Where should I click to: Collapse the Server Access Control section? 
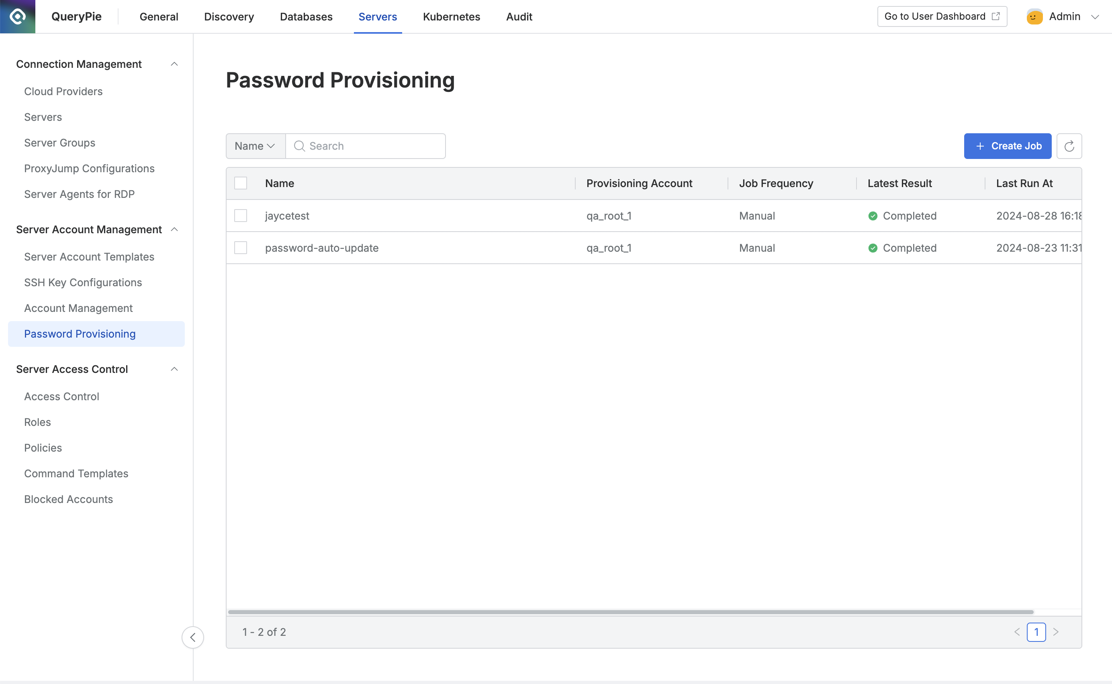pyautogui.click(x=174, y=369)
